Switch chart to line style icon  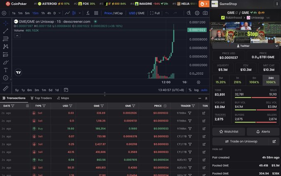tap(67, 13)
